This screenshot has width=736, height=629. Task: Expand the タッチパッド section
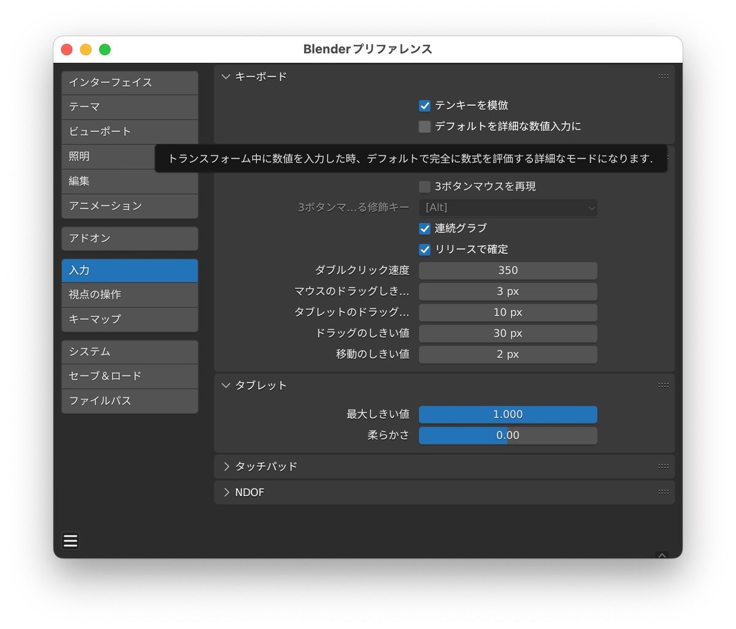pyautogui.click(x=226, y=467)
